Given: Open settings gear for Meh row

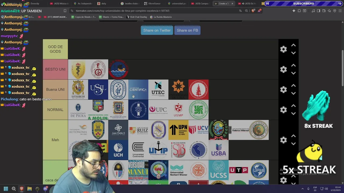Looking at the screenshot, I should 284,140.
